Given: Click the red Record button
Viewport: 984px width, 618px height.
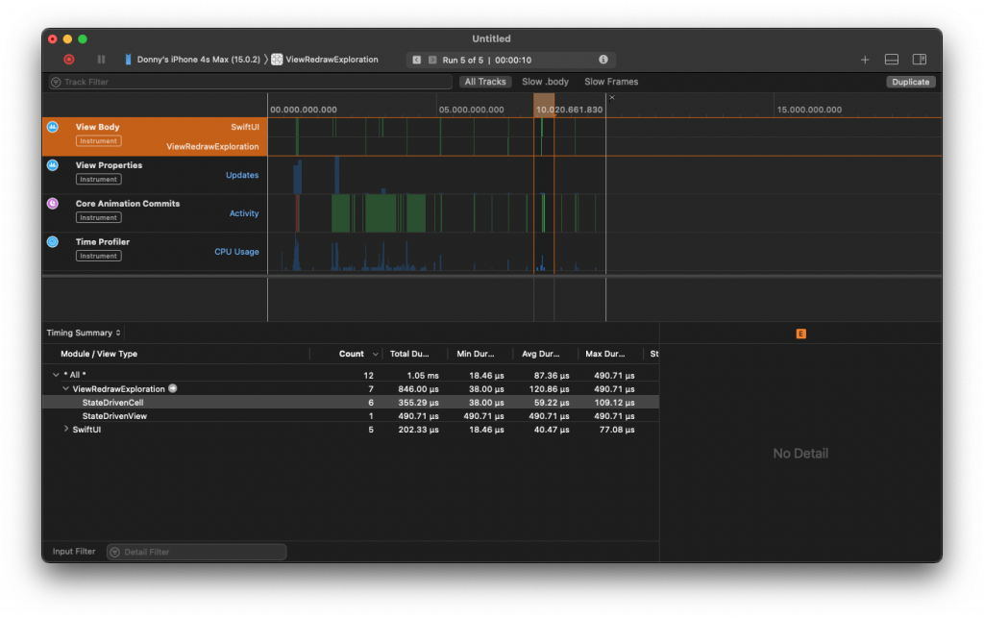Looking at the screenshot, I should pyautogui.click(x=69, y=60).
